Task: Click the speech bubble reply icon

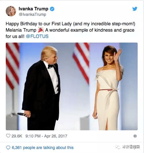Action: (x=8, y=148)
